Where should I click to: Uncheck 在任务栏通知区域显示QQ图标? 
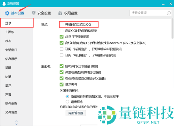tap(62, 78)
